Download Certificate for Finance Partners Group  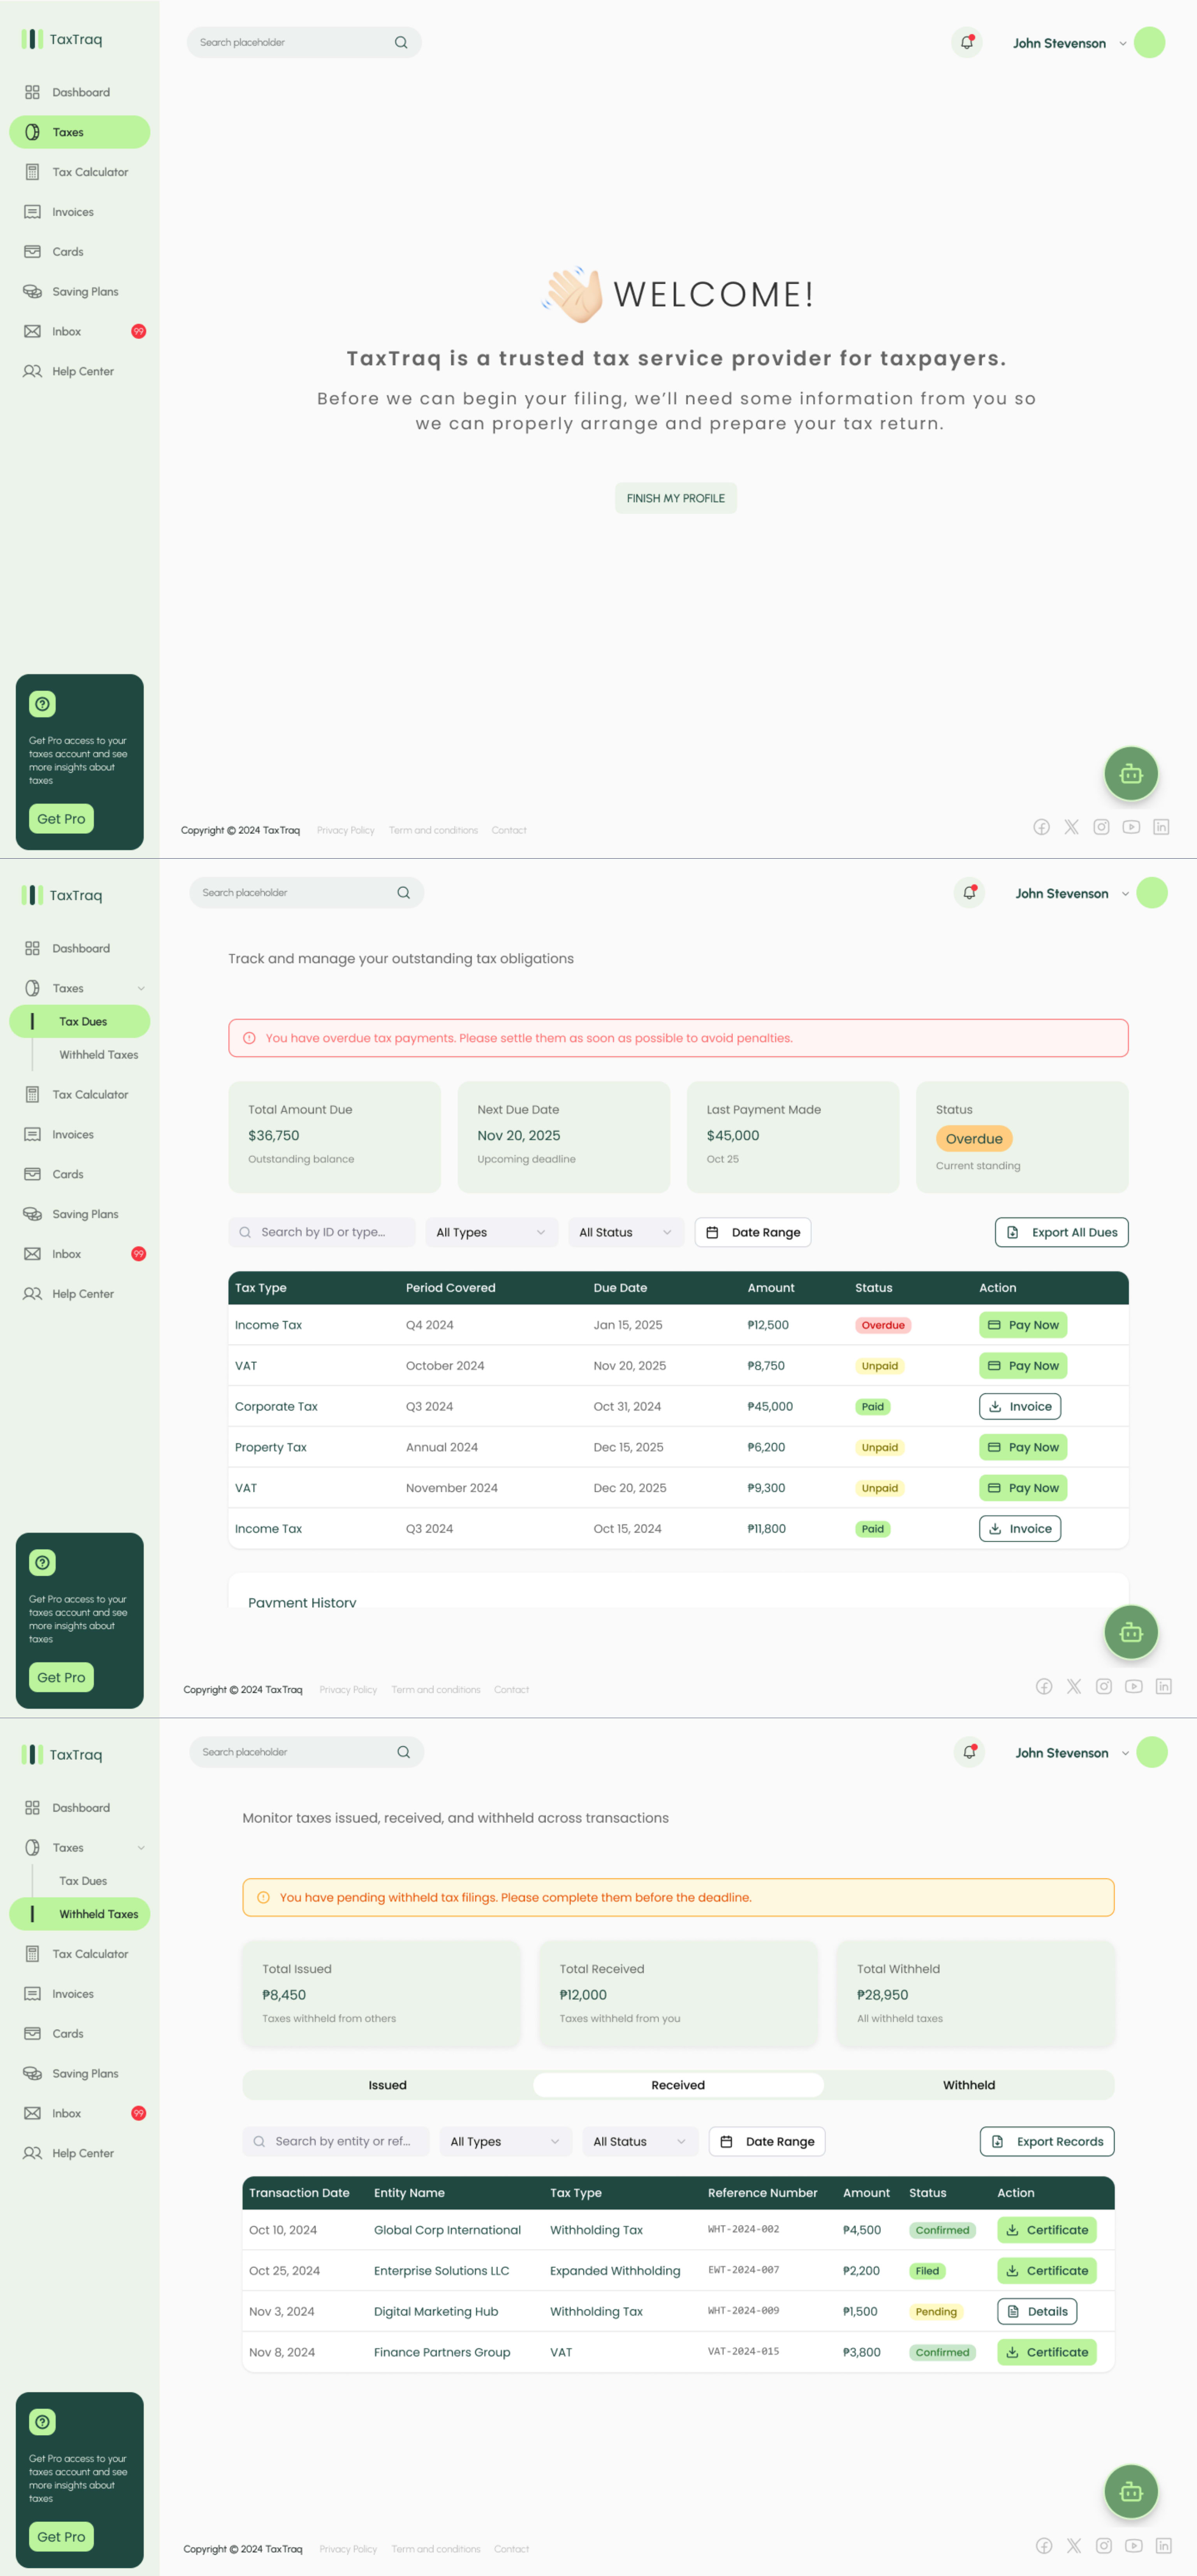click(1047, 2352)
